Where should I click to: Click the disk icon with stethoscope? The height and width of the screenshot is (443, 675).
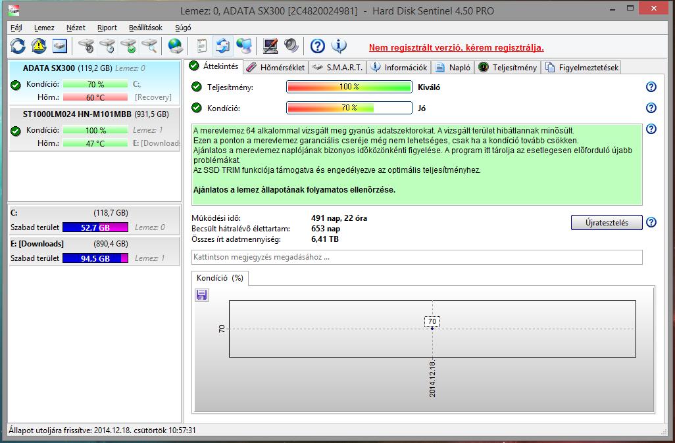point(86,45)
